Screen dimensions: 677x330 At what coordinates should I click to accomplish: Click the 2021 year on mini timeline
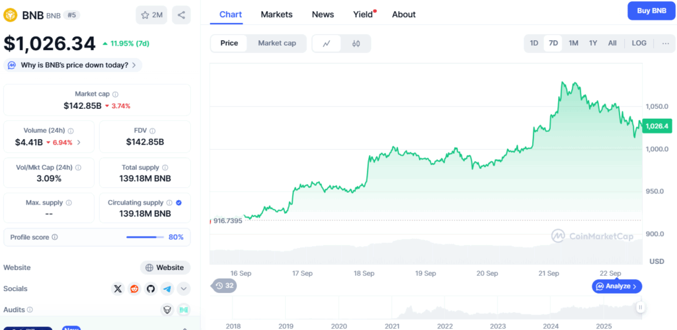[x=391, y=326]
